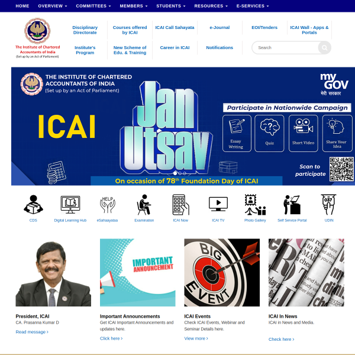Image resolution: width=355 pixels, height=355 pixels.
Task: Click the Big Event dartboard image
Action: 222,272
